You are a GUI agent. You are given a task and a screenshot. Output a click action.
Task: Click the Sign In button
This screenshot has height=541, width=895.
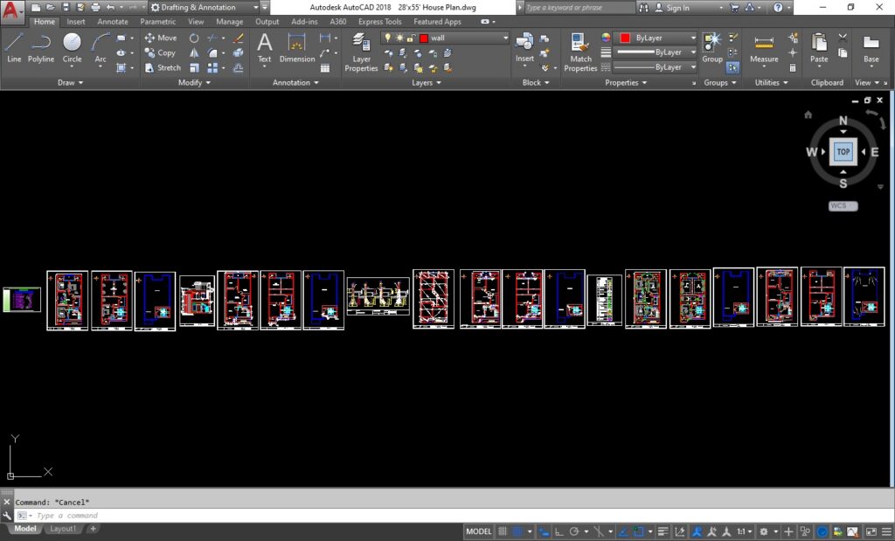click(672, 7)
